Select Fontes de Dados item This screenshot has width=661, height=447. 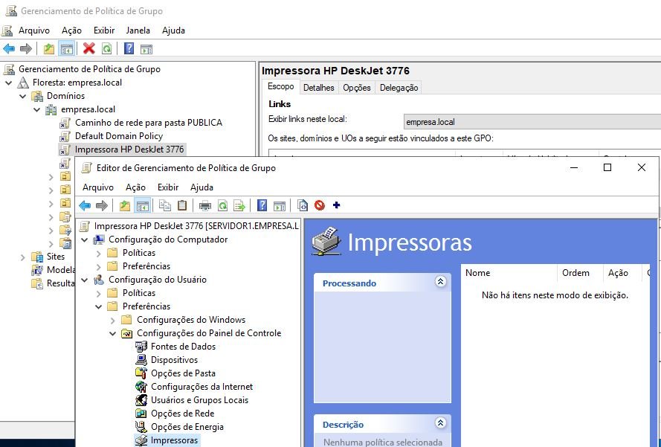(183, 347)
